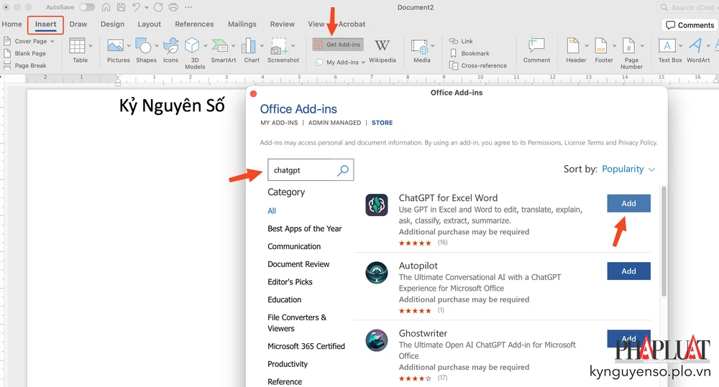Insert a Page Break
This screenshot has width=719, height=387.
pos(26,66)
